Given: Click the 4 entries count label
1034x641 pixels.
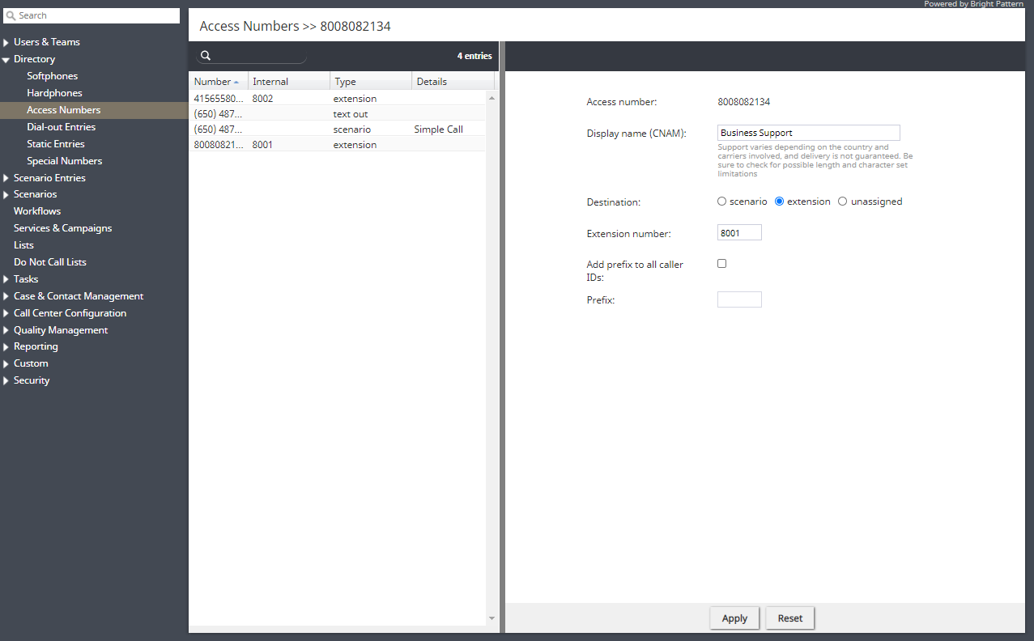Looking at the screenshot, I should coord(474,56).
